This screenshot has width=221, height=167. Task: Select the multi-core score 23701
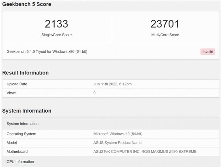coord(165,24)
